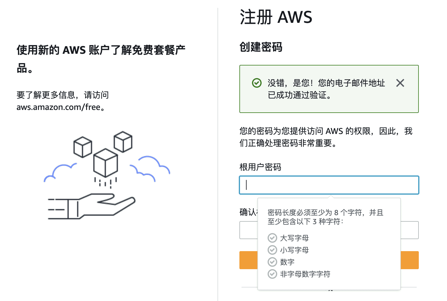The image size is (447, 301).
Task: Click the password length requirement tooltip text
Action: (325, 217)
